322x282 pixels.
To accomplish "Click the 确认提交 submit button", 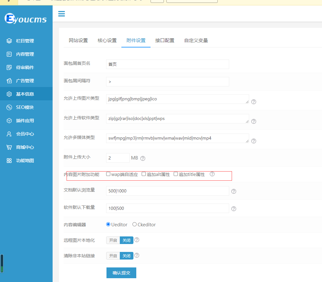I will pyautogui.click(x=121, y=273).
